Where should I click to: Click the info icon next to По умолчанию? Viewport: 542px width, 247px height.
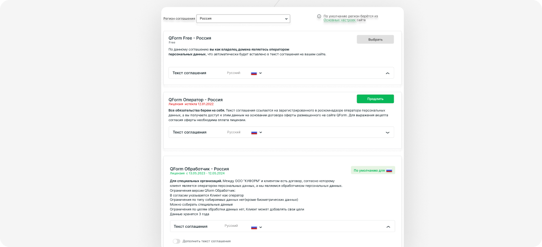click(319, 16)
